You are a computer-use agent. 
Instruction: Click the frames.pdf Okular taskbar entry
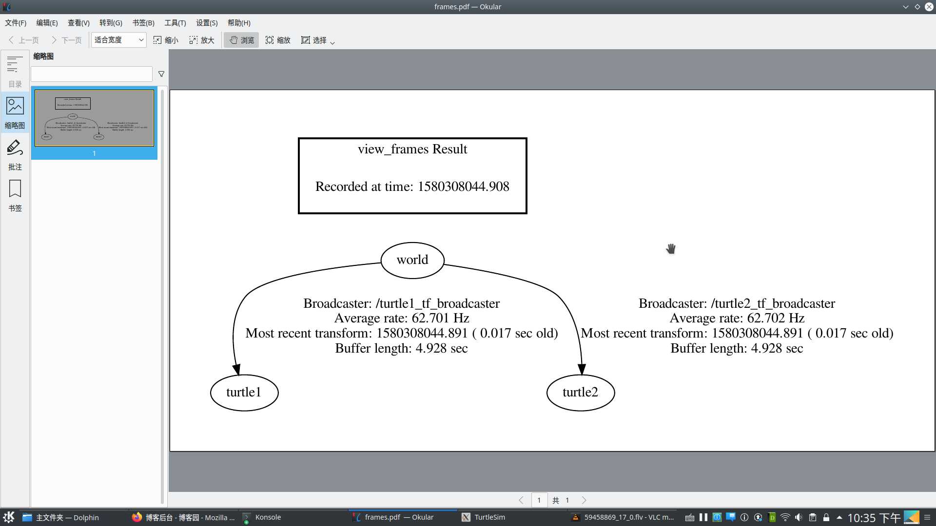403,517
